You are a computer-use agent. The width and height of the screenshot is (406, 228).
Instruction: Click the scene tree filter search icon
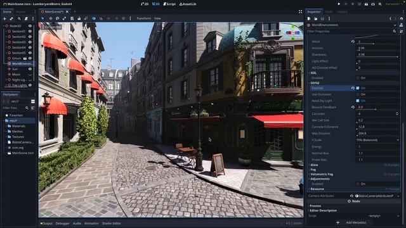point(19,18)
